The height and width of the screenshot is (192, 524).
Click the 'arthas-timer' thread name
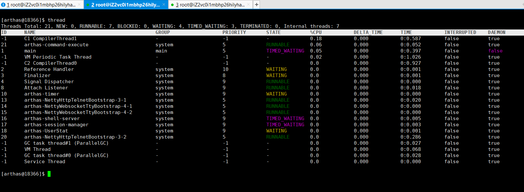click(x=42, y=94)
